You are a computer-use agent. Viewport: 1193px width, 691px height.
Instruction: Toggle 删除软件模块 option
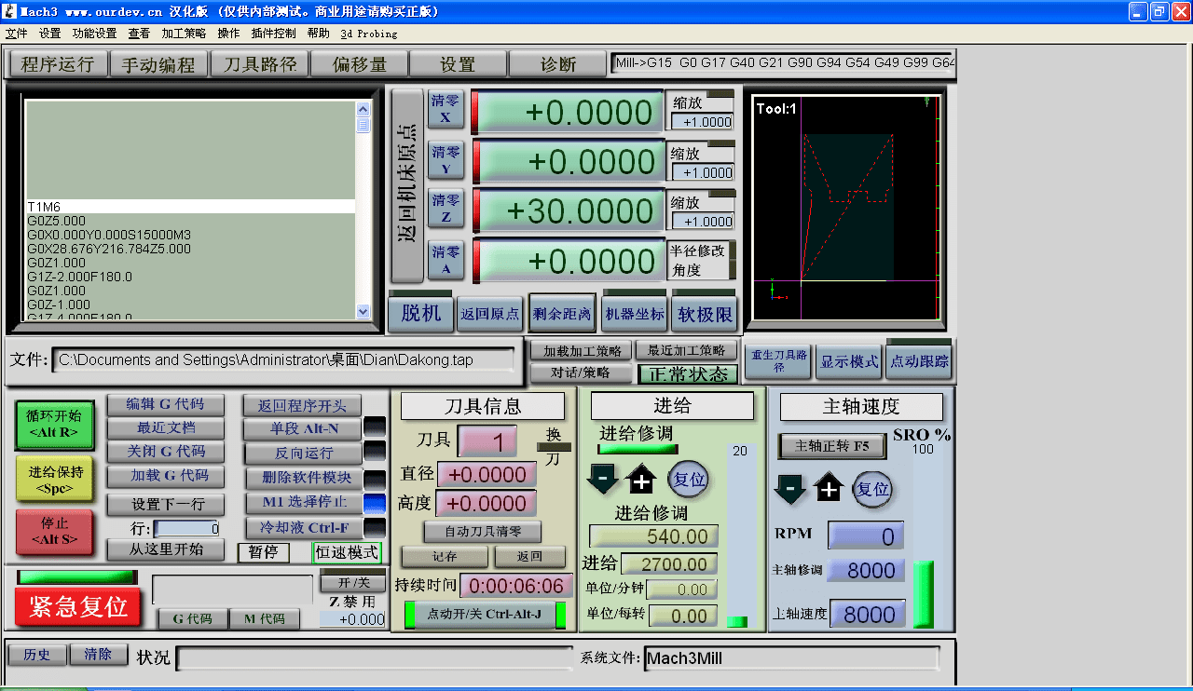[304, 478]
